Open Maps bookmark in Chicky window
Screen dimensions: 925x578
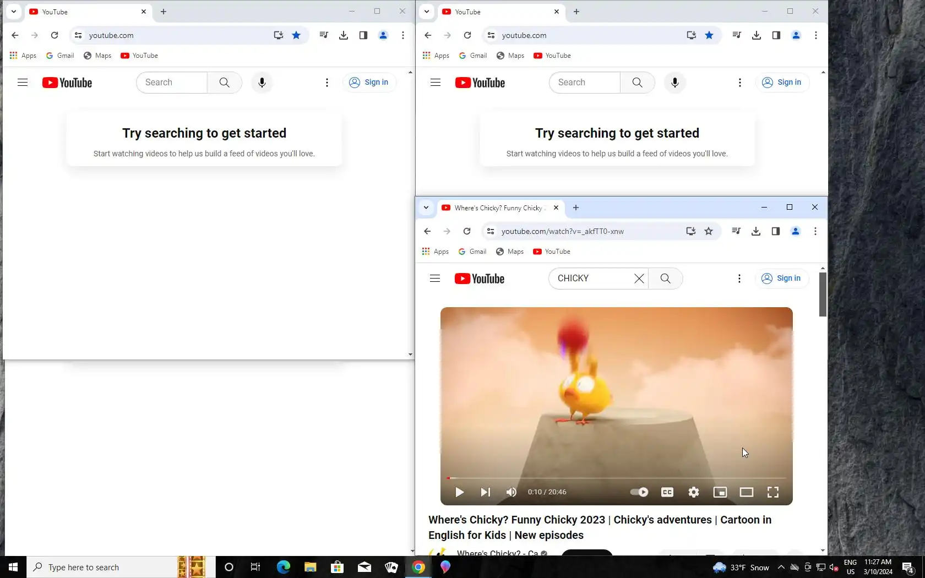coord(510,252)
